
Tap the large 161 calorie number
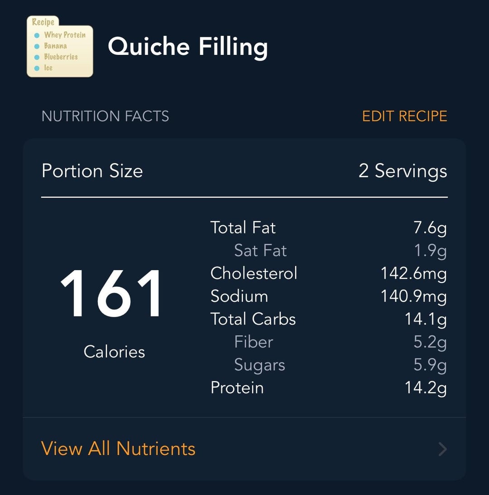111,294
